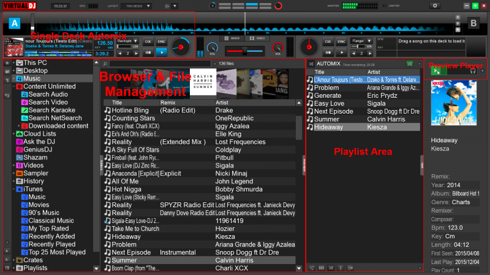Screen dimensions: 490x275
Task: Select Hotline Bling by Drake
Action: [x=200, y=111]
